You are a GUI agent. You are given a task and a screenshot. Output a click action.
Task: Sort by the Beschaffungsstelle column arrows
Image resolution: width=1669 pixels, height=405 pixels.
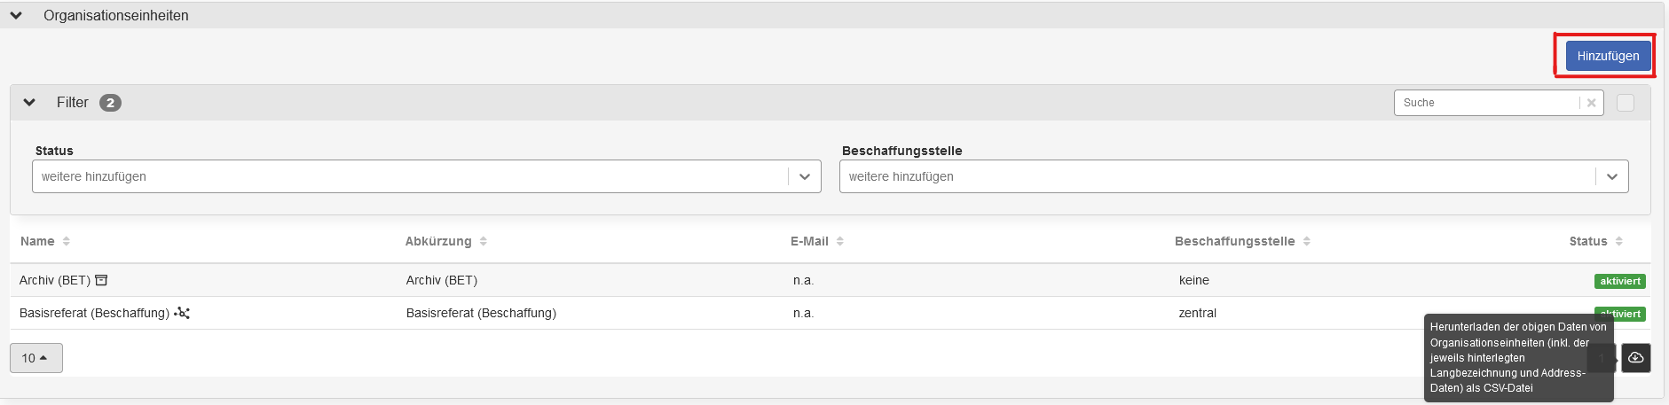1306,241
